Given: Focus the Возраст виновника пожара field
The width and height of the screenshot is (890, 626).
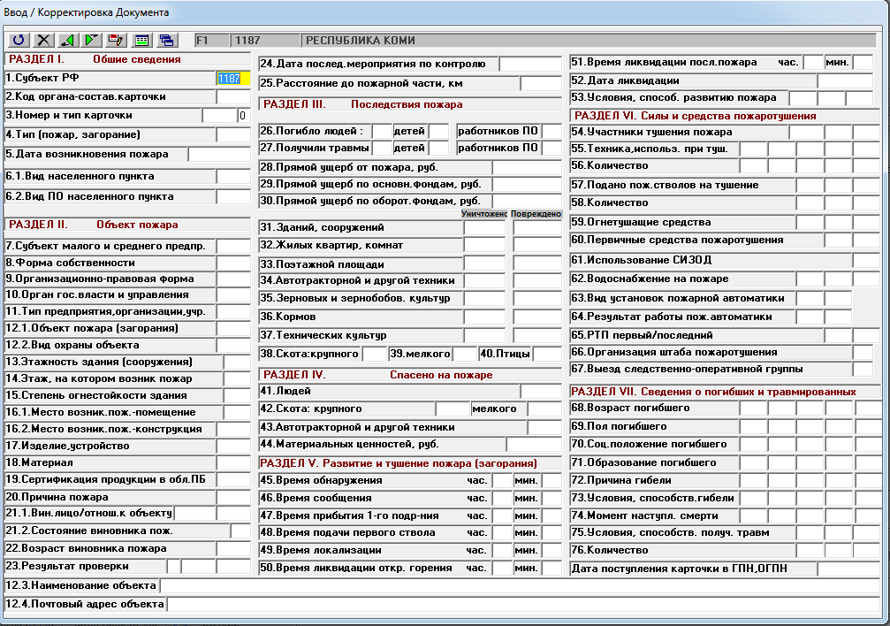Looking at the screenshot, I should tap(233, 549).
